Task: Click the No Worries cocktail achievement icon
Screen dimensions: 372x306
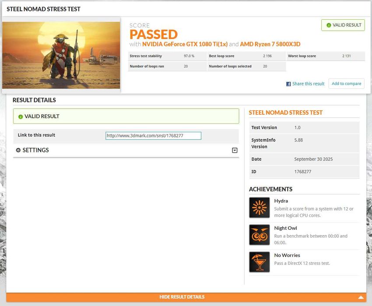Action: (x=260, y=262)
